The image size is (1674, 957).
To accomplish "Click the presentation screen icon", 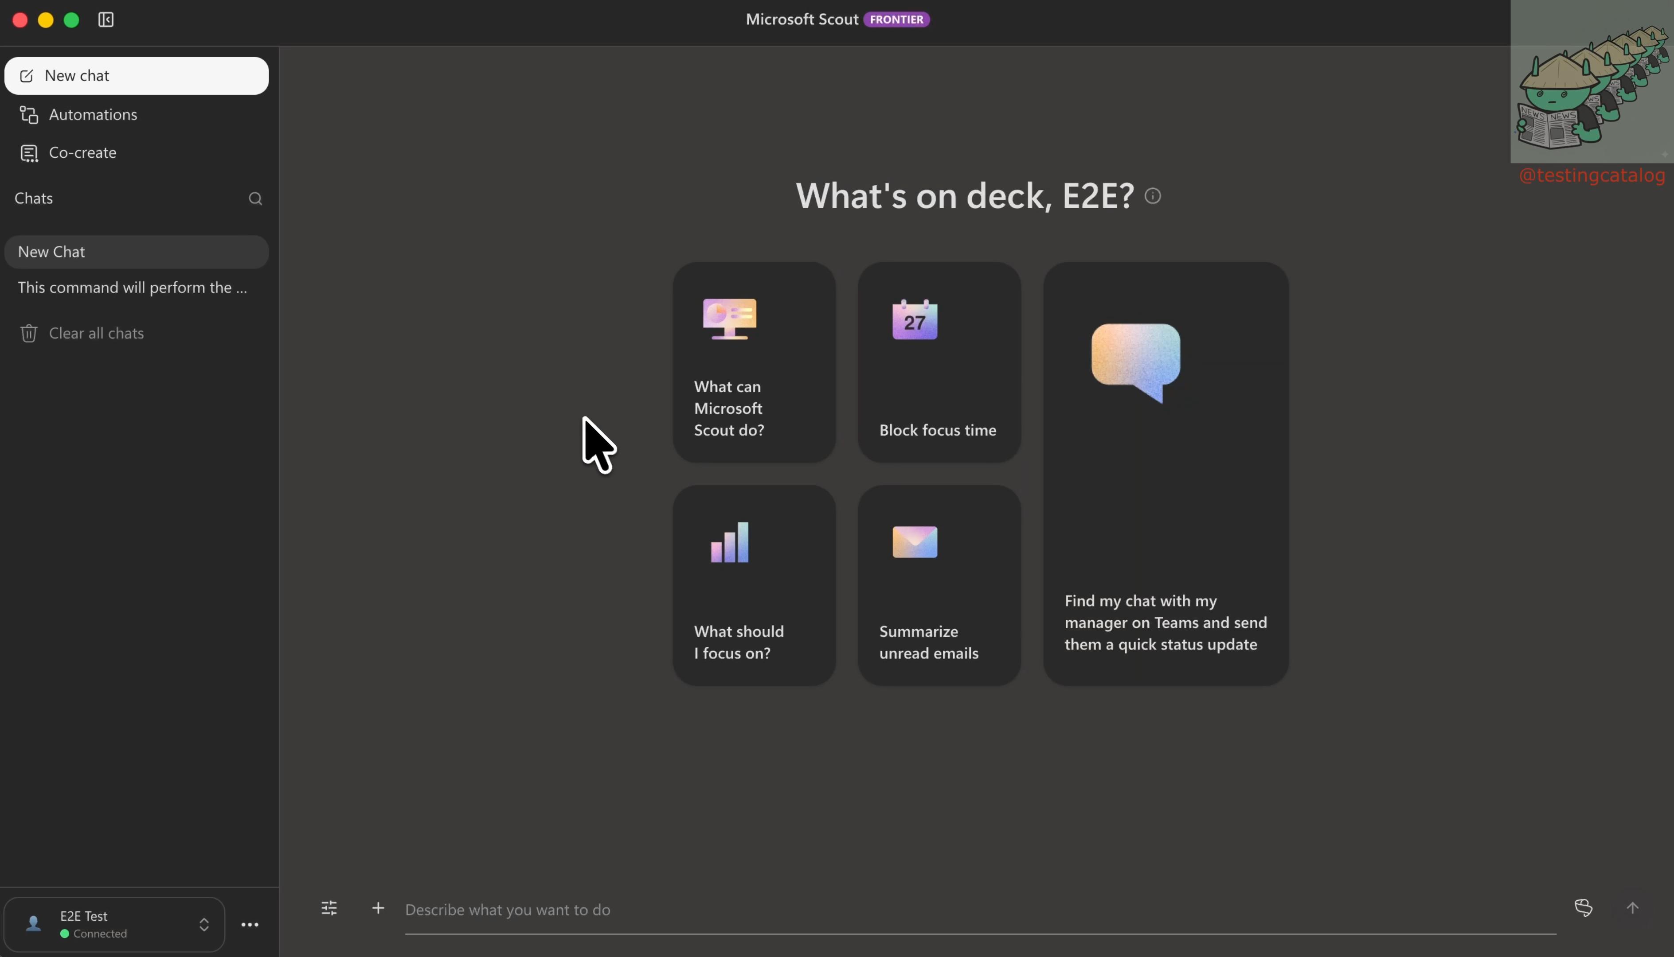I will tap(730, 319).
